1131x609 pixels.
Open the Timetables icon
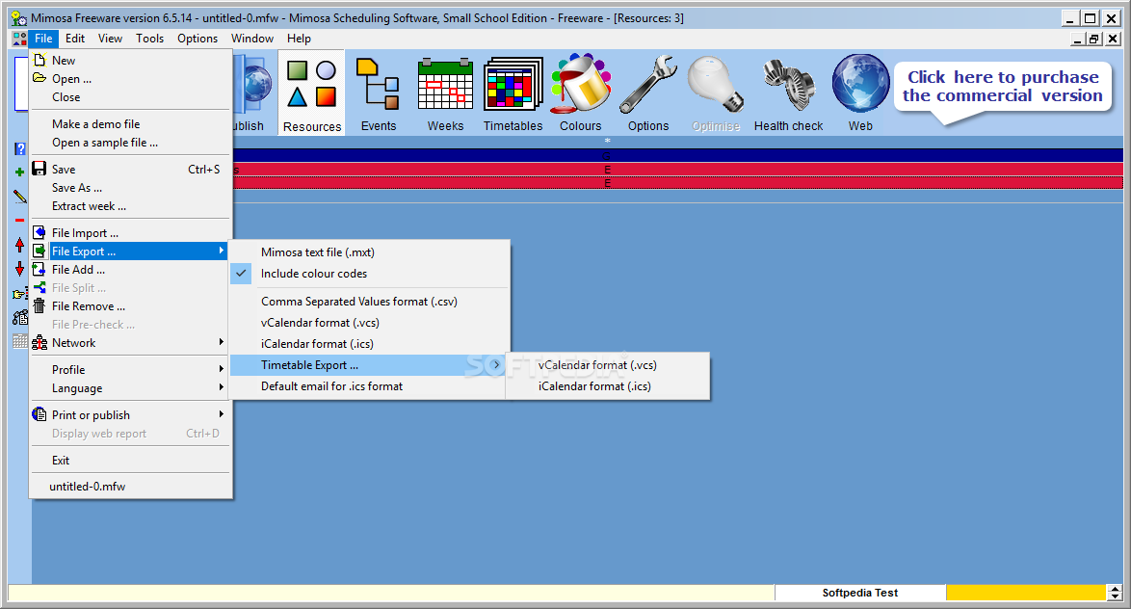click(x=513, y=93)
